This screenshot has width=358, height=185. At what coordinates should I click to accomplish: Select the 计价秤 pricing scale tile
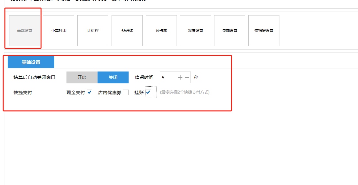[93, 31]
